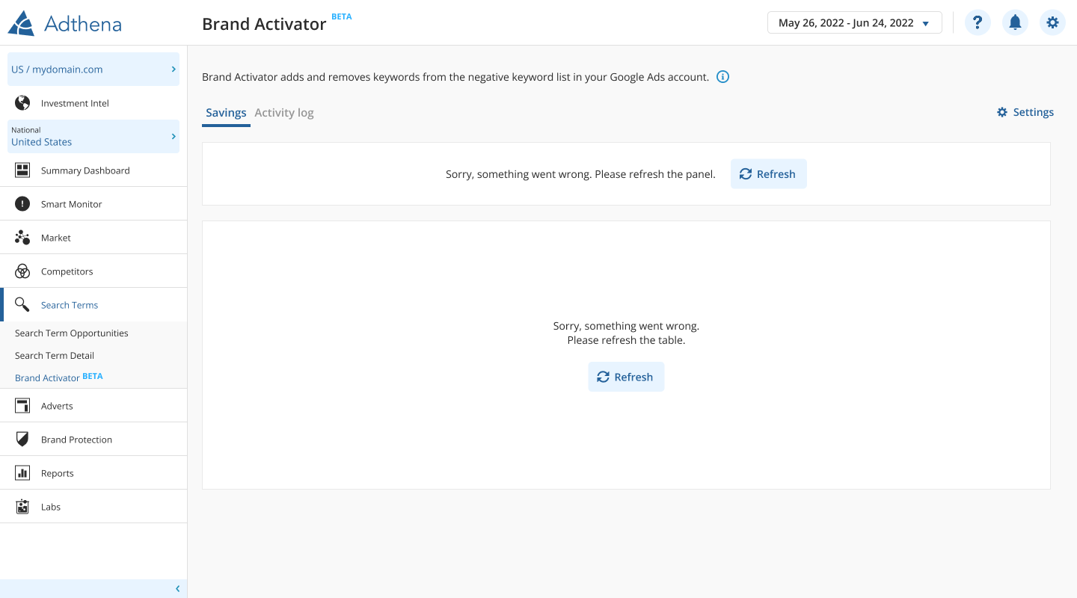Open Brand Activator Settings link
Viewport: 1077px width, 598px height.
tap(1025, 112)
